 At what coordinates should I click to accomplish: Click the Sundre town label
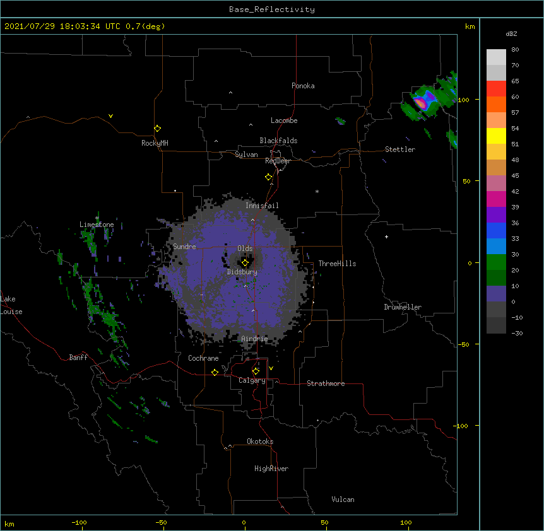[184, 247]
